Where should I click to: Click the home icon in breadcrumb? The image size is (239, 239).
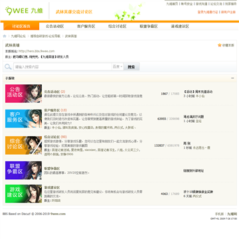5,36
